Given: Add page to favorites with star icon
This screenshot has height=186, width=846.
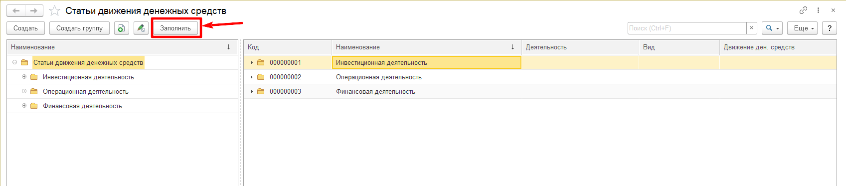Looking at the screenshot, I should pos(54,10).
